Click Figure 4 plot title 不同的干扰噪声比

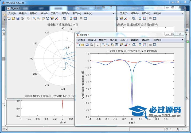(132, 51)
